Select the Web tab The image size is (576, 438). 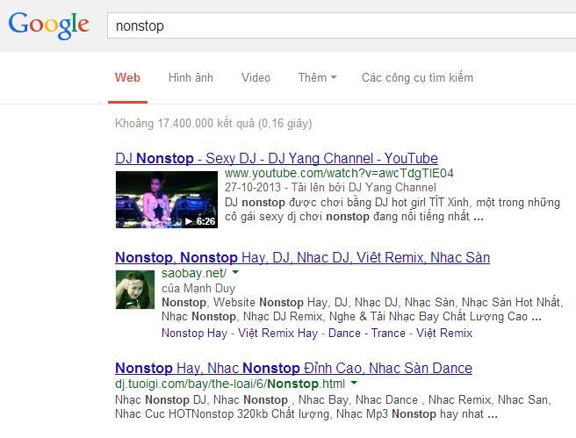tap(127, 77)
